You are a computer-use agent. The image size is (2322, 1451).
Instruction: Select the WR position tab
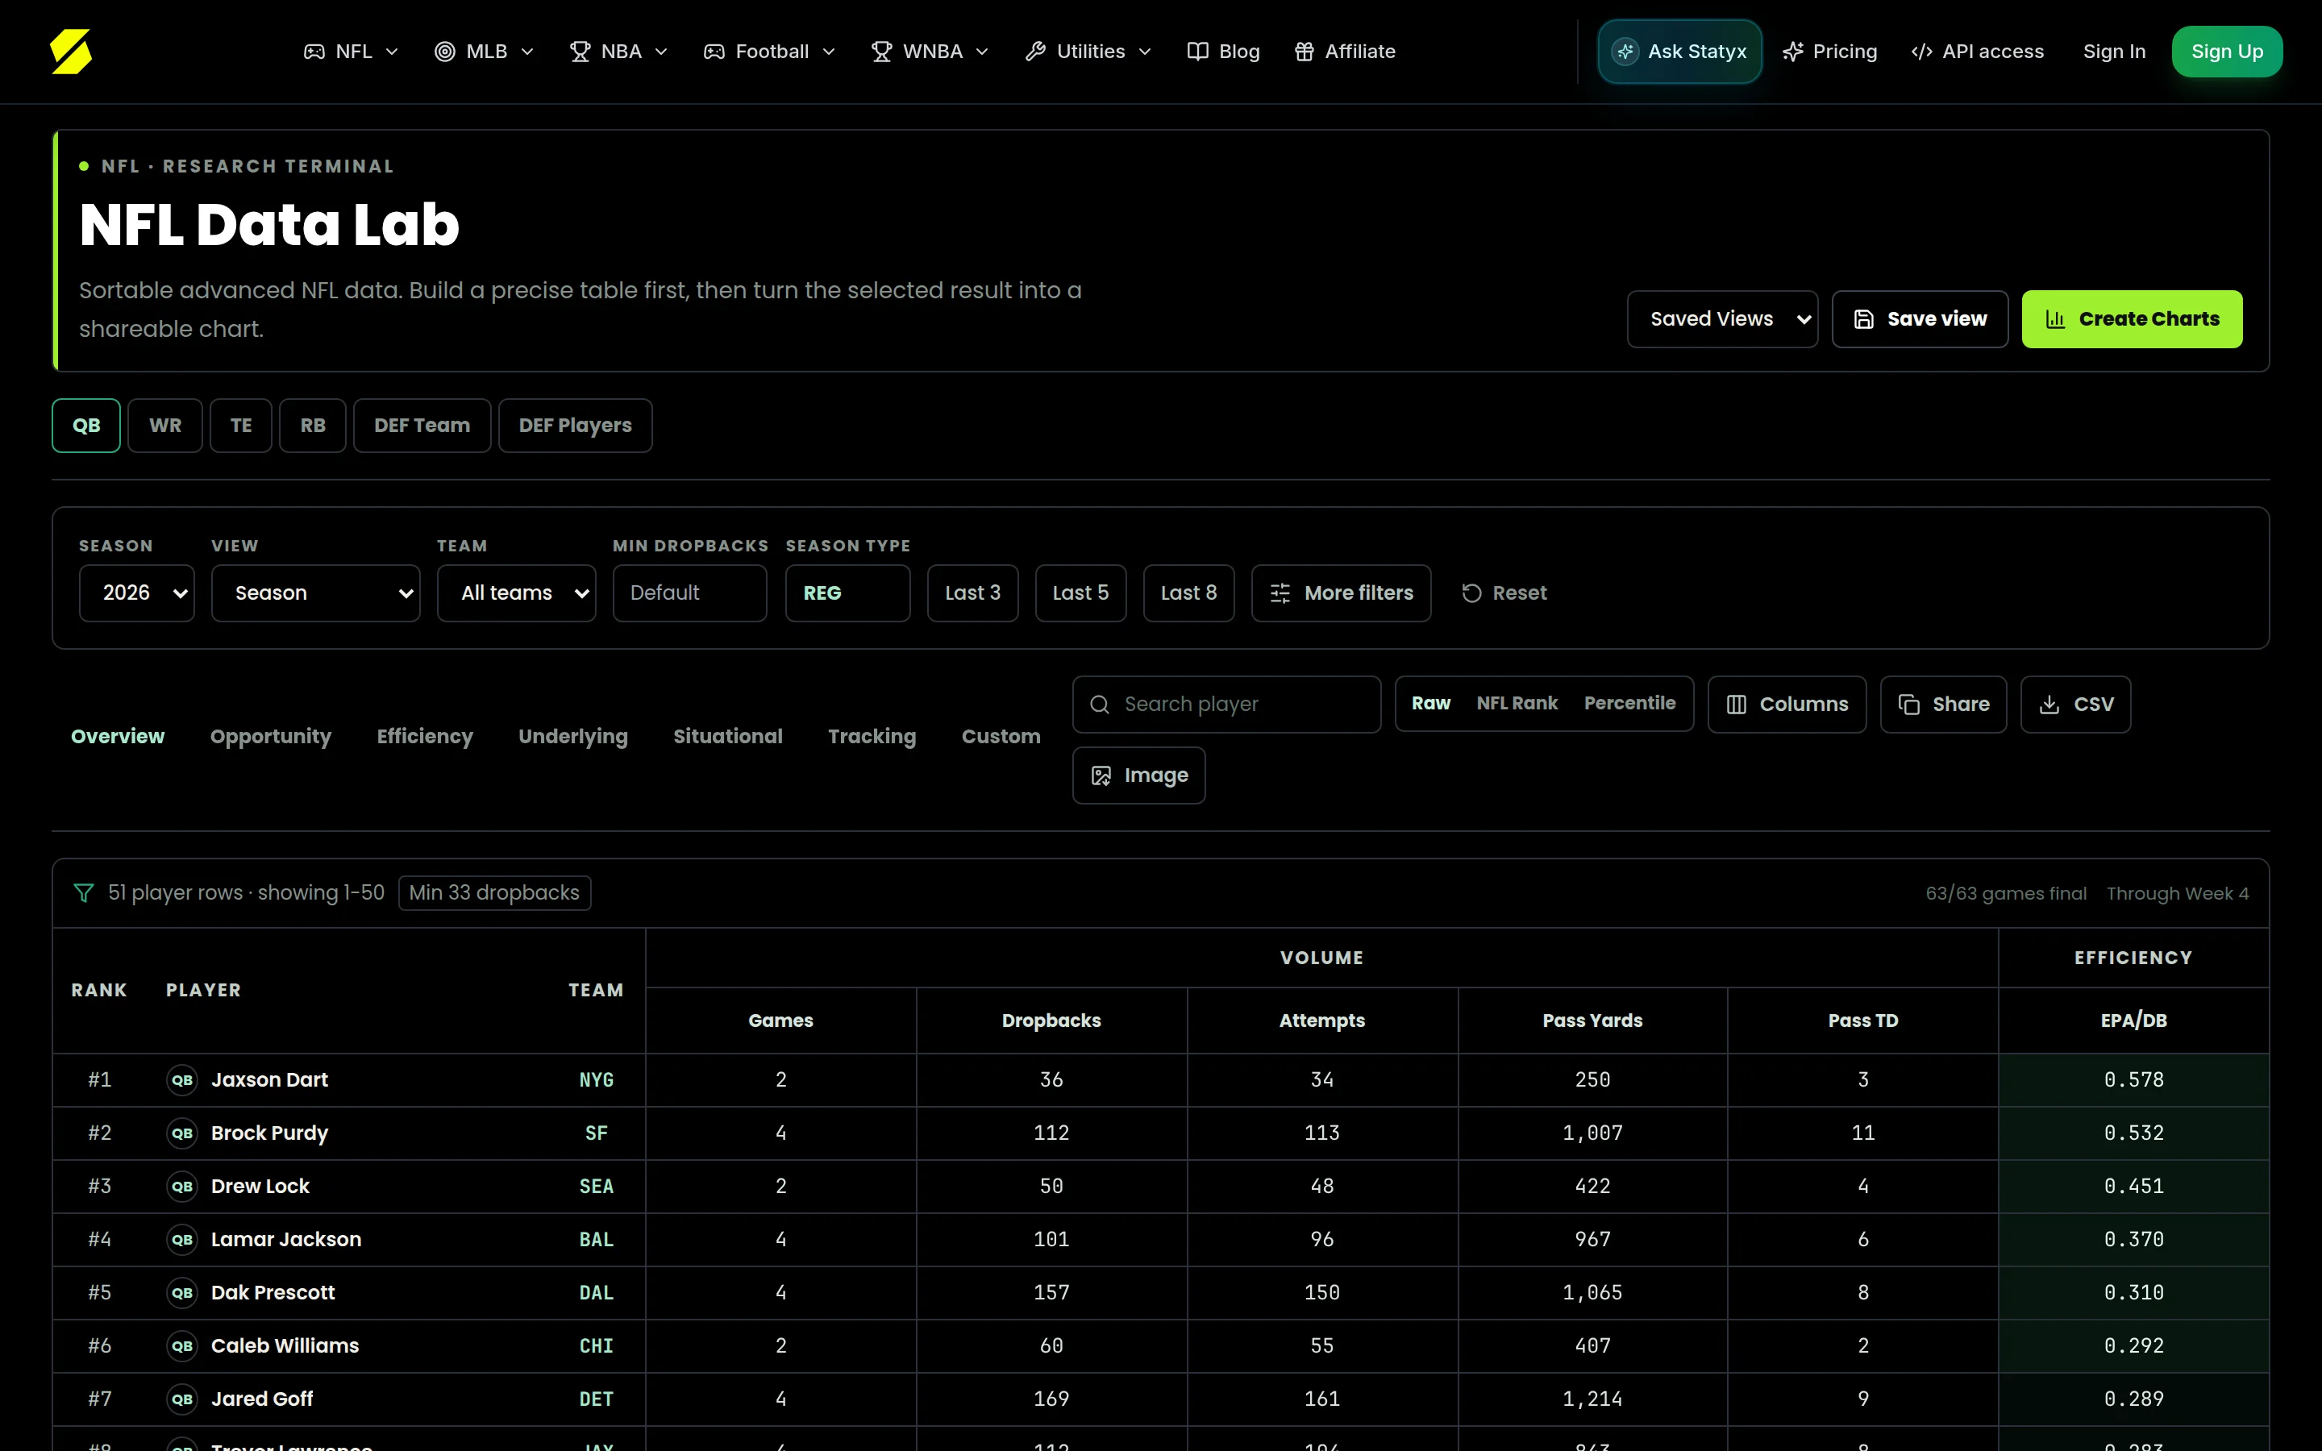pyautogui.click(x=165, y=425)
